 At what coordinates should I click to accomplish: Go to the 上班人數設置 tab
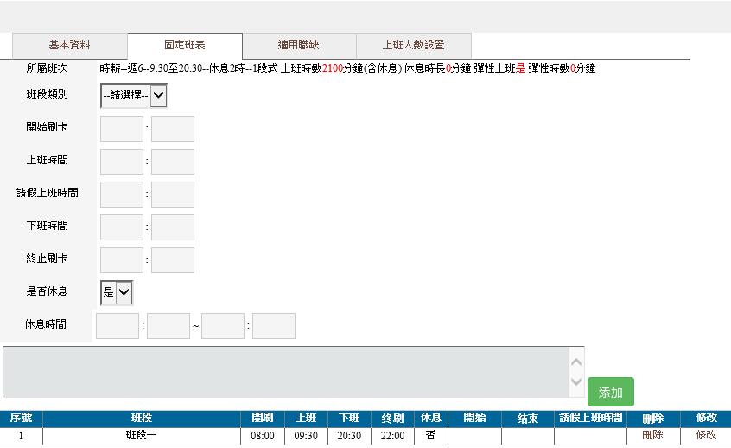(x=413, y=45)
